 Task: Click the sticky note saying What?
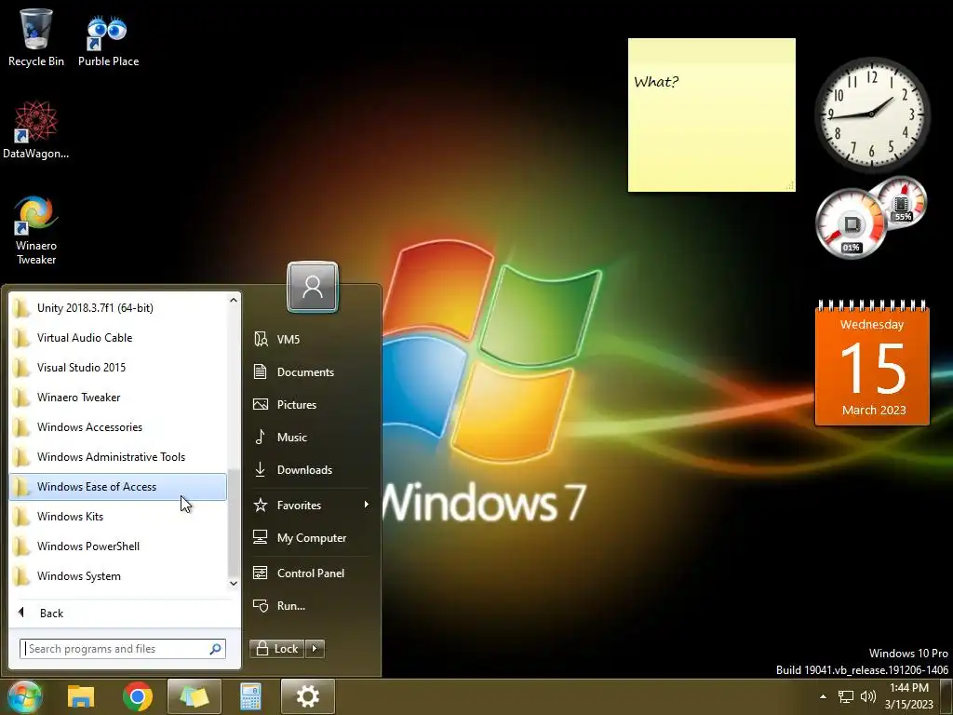(x=712, y=115)
